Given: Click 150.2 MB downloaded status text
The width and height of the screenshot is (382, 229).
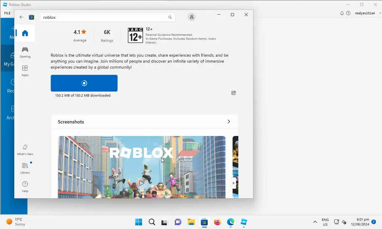Looking at the screenshot, I should coord(83,95).
